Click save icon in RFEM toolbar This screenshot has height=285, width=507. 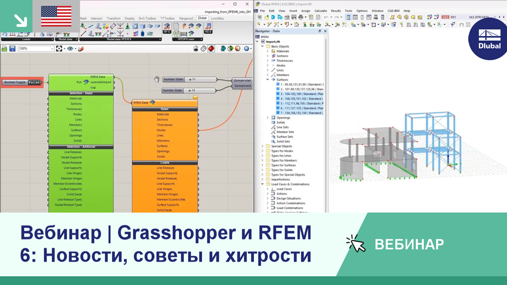pyautogui.click(x=294, y=17)
